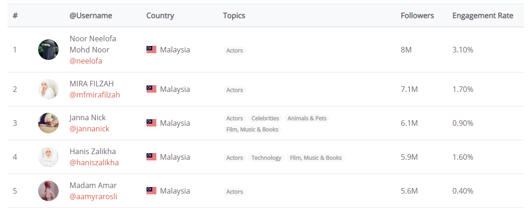This screenshot has width=528, height=208.
Task: Select Madam Amar's avatar image
Action: coord(48,191)
